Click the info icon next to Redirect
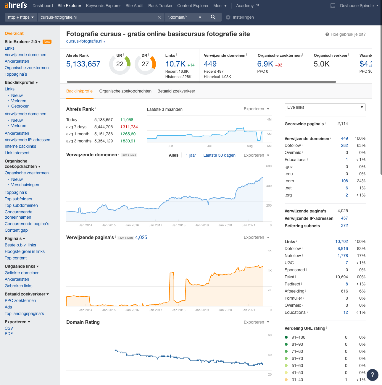The width and height of the screenshot is (382, 385). (302, 284)
